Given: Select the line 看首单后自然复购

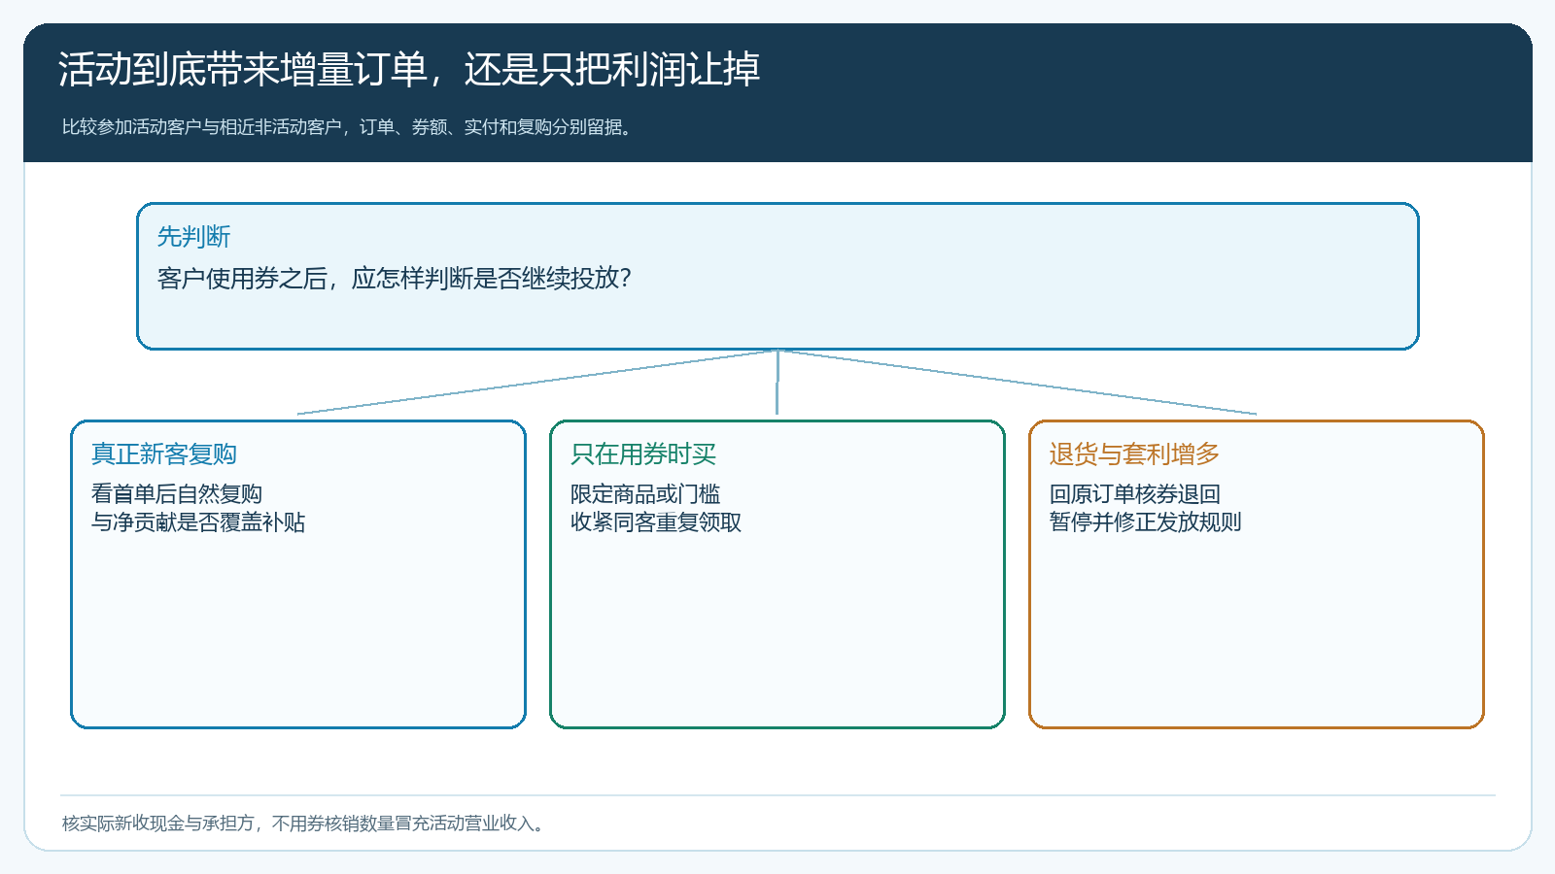Looking at the screenshot, I should coord(177,494).
